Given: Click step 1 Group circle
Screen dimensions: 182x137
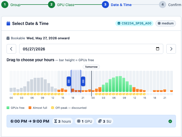Looking at the screenshot, I should (5, 5).
